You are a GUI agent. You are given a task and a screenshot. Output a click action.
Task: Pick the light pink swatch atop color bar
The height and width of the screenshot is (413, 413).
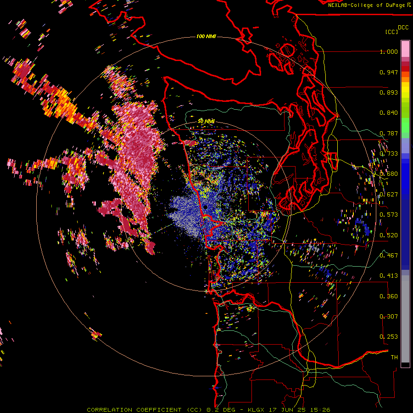(405, 49)
